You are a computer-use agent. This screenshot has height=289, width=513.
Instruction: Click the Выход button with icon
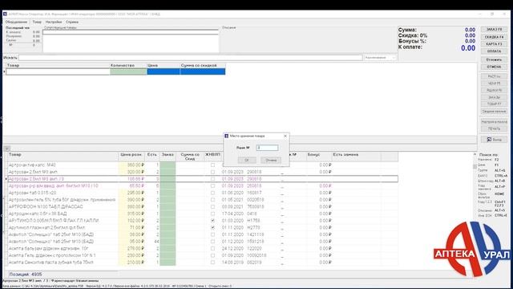pos(494,140)
